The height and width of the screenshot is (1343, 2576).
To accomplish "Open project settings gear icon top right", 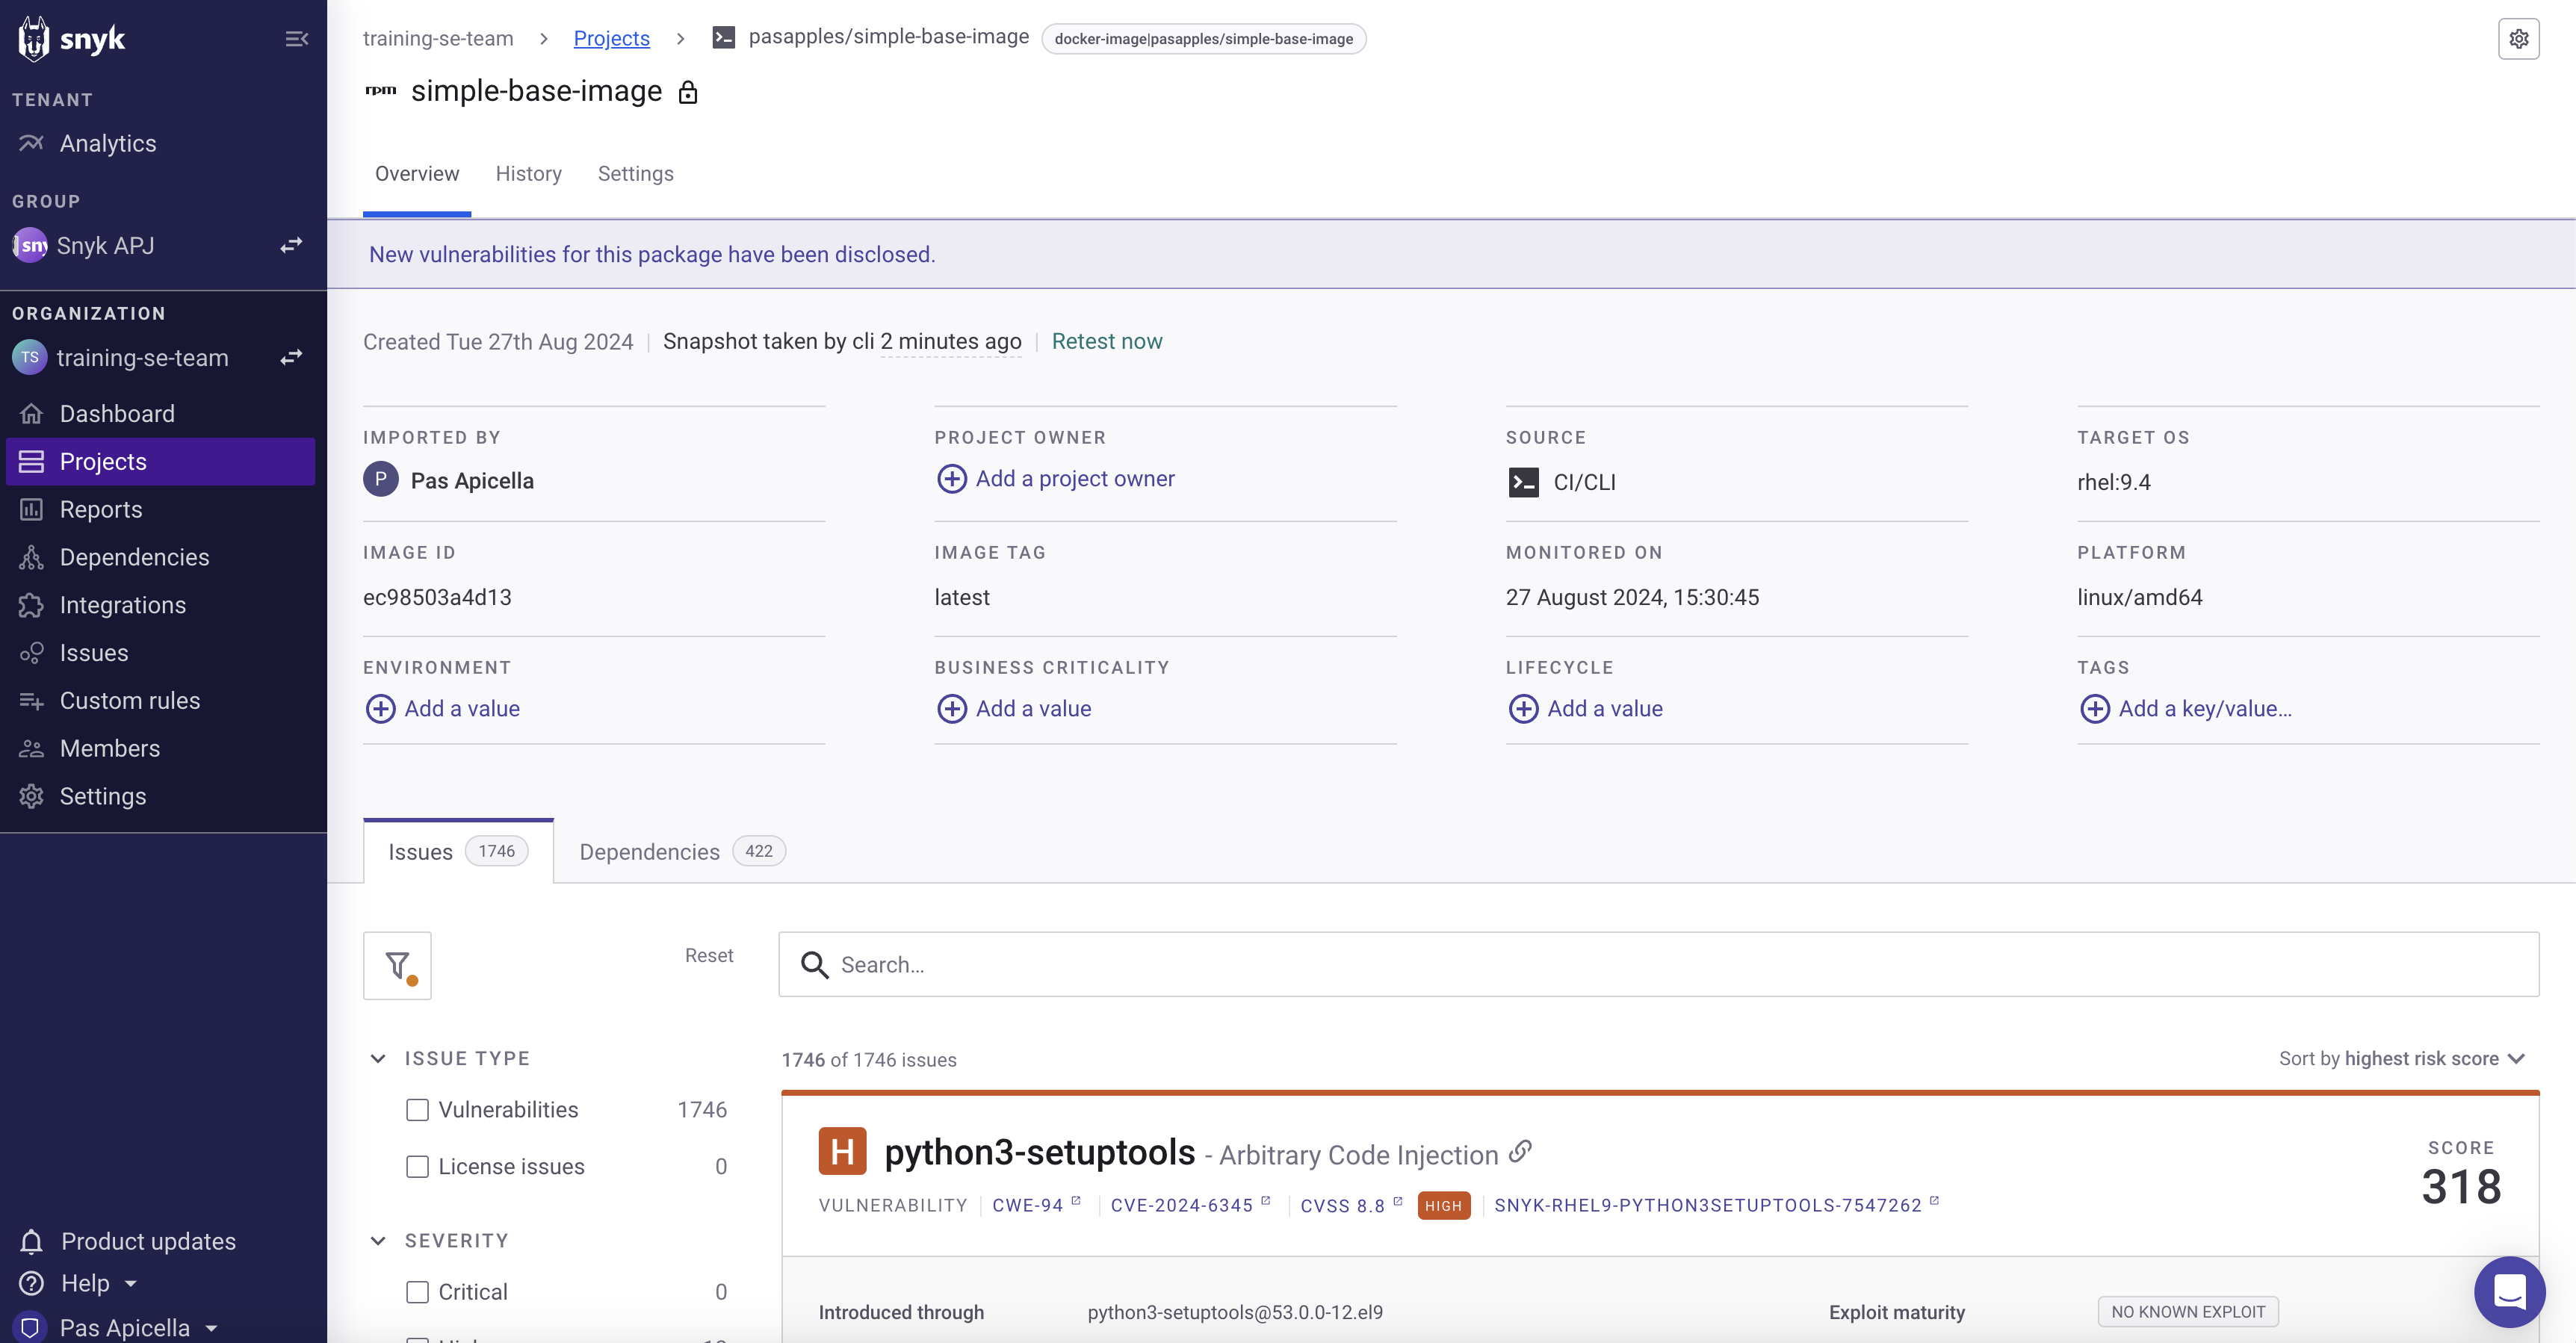I will (x=2518, y=39).
